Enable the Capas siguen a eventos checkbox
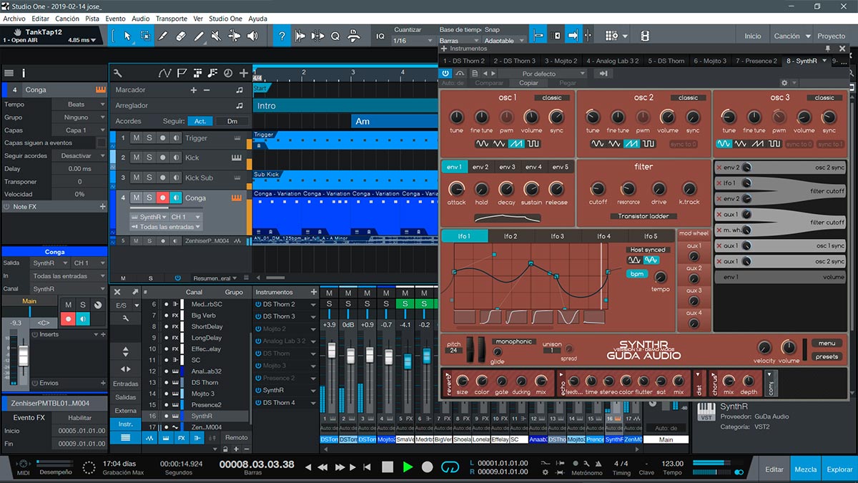The width and height of the screenshot is (858, 483). [x=101, y=142]
